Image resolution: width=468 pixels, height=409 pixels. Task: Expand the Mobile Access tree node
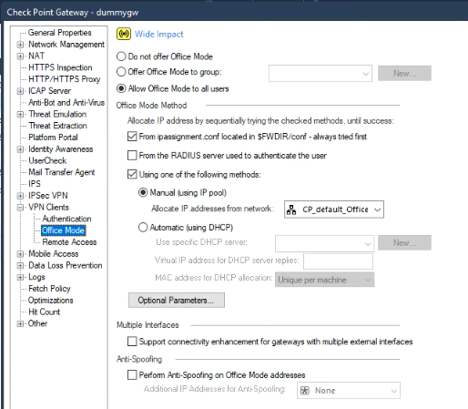click(20, 254)
